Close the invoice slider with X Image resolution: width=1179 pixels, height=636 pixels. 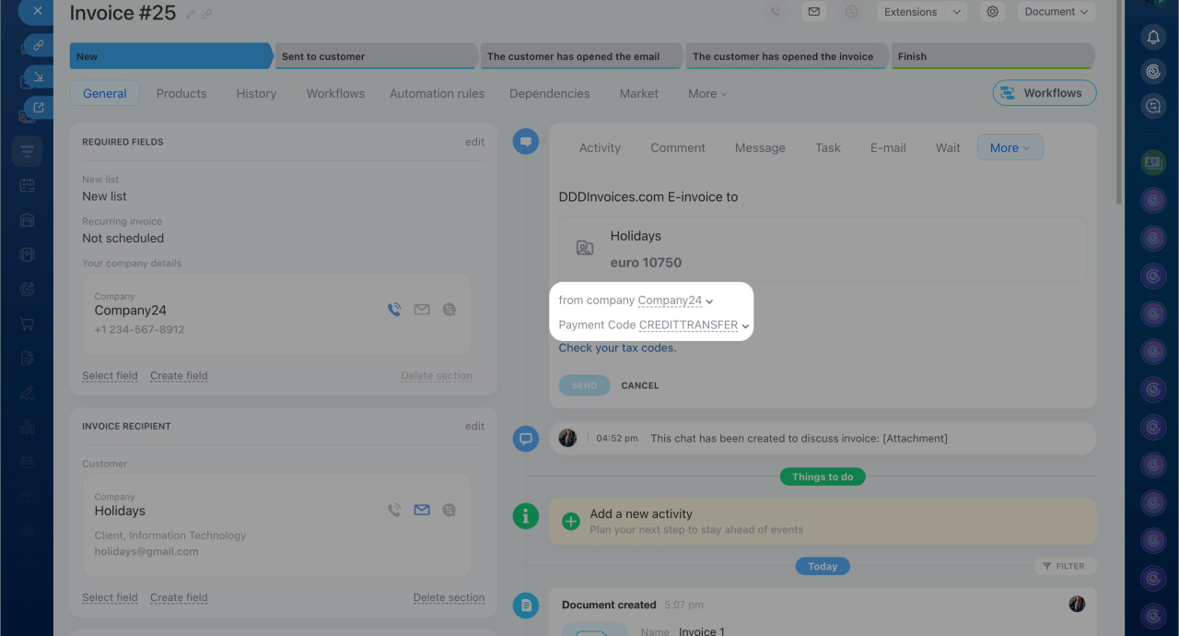point(37,11)
